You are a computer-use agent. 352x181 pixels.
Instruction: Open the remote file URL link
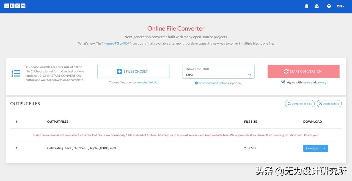point(148,82)
